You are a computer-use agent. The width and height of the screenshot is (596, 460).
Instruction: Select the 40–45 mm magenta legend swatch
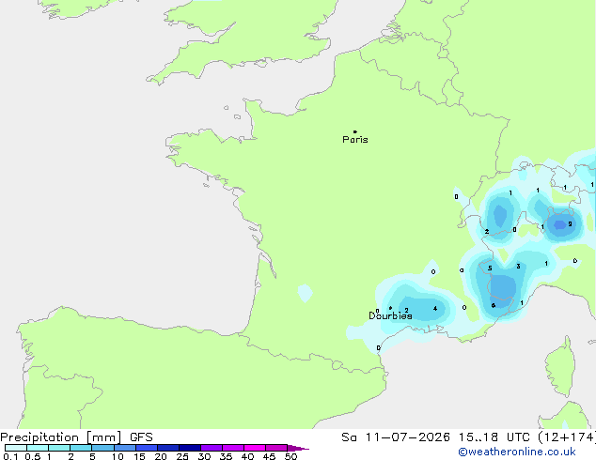(x=255, y=448)
